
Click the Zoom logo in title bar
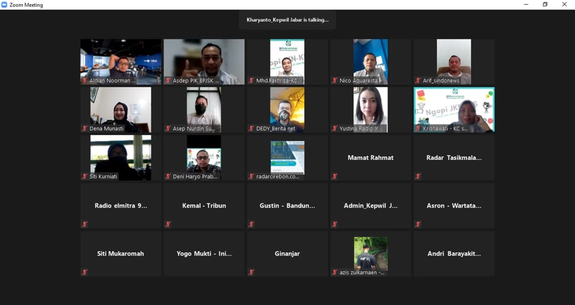[4, 4]
